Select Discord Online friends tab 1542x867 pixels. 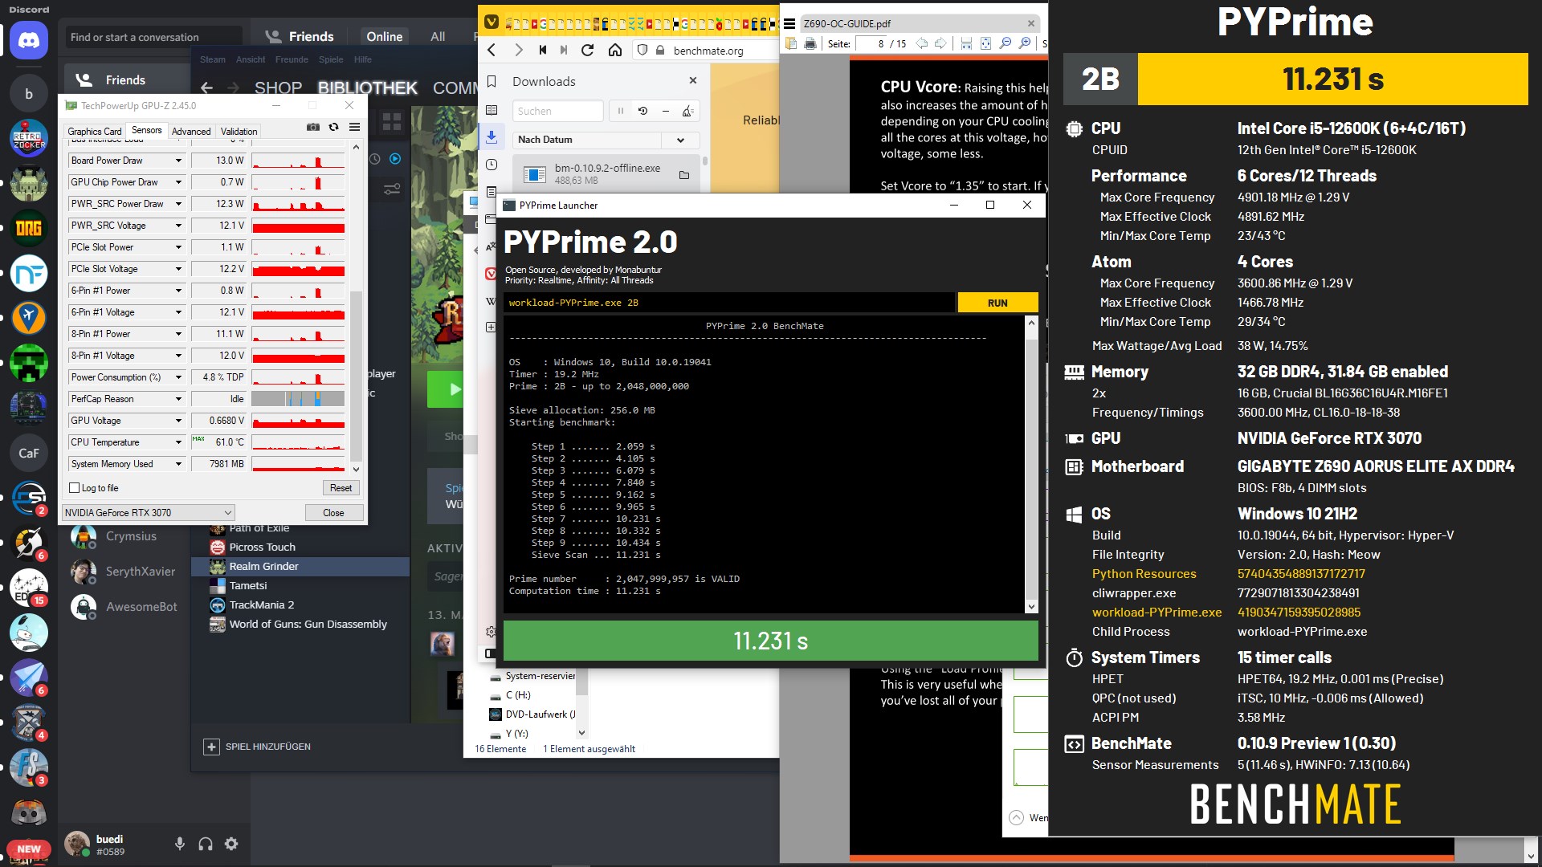click(384, 36)
